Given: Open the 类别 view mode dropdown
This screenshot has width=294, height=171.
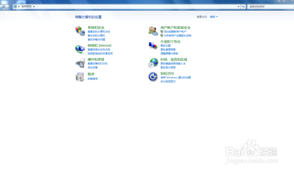Looking at the screenshot, I should click(214, 17).
